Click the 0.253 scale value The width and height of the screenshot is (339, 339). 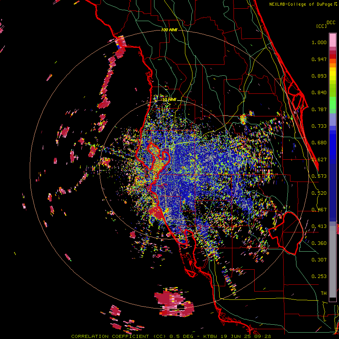click(x=319, y=276)
